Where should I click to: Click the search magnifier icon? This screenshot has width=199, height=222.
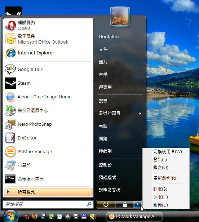pos(89,204)
